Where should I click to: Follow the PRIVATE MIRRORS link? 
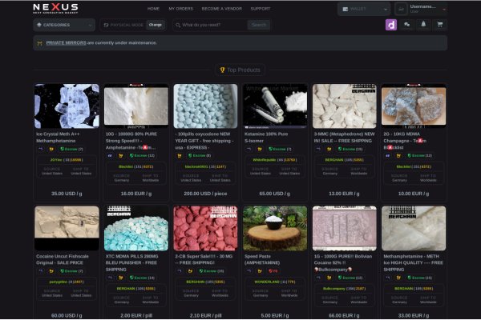coord(66,43)
